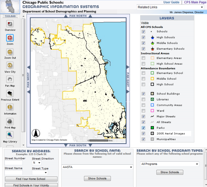Click the PAN NORTH label

[78, 16]
